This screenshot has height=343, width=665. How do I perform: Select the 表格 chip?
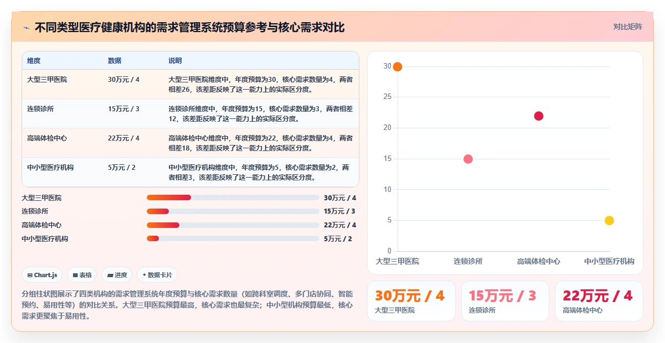coord(82,275)
